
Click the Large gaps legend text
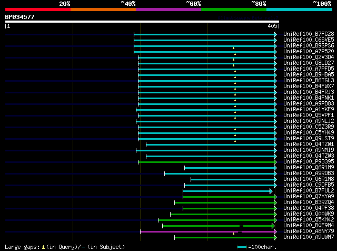[x=65, y=247]
